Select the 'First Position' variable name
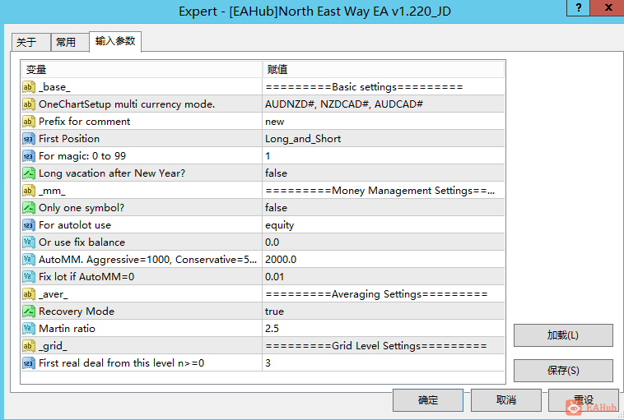Screen dimensions: 624x420 [69, 139]
